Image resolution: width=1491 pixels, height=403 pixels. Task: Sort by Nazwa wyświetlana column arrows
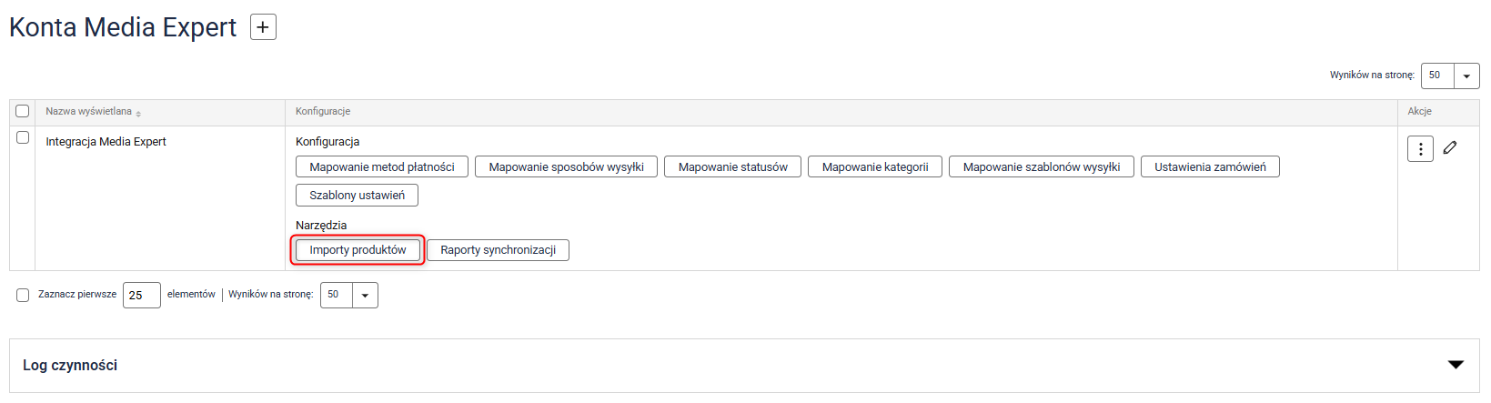pyautogui.click(x=138, y=113)
